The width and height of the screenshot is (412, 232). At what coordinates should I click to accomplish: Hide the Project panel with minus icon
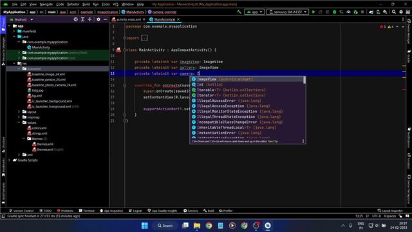coord(105,19)
